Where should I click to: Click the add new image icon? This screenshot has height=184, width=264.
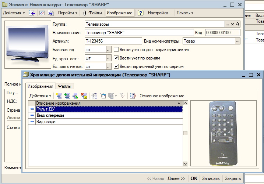tap(59, 96)
